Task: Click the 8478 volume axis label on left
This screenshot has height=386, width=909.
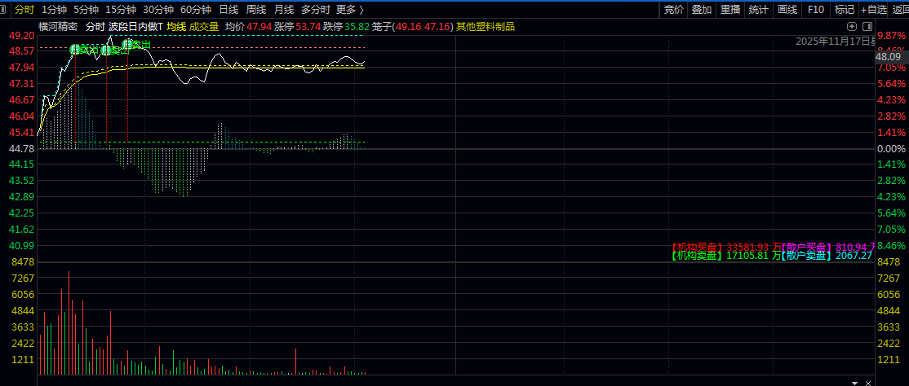Action: click(x=22, y=261)
